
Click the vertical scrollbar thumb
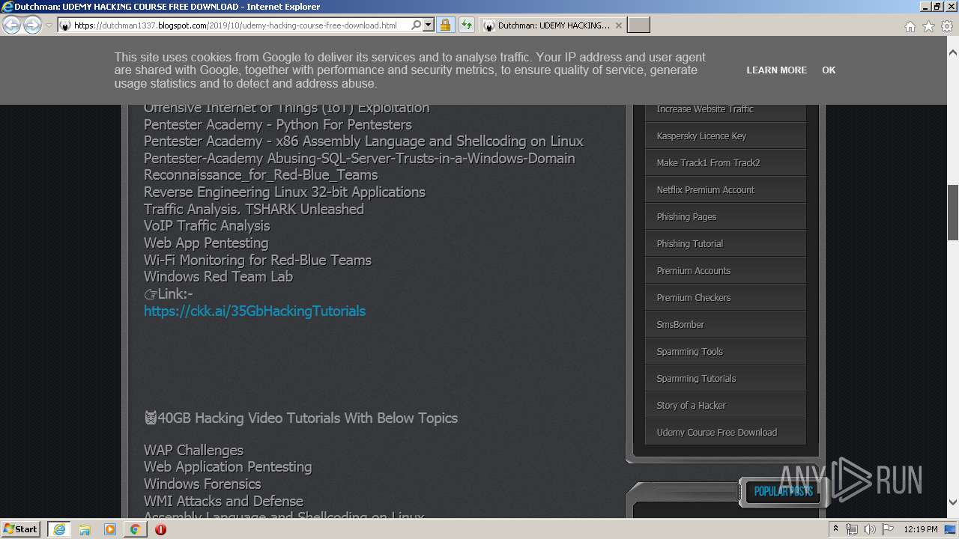click(953, 212)
